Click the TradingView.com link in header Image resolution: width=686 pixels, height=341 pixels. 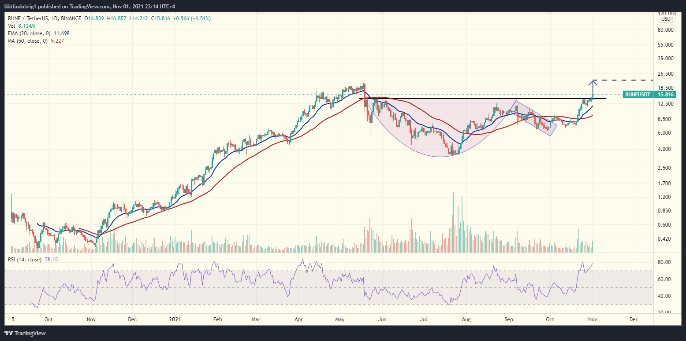click(x=88, y=7)
